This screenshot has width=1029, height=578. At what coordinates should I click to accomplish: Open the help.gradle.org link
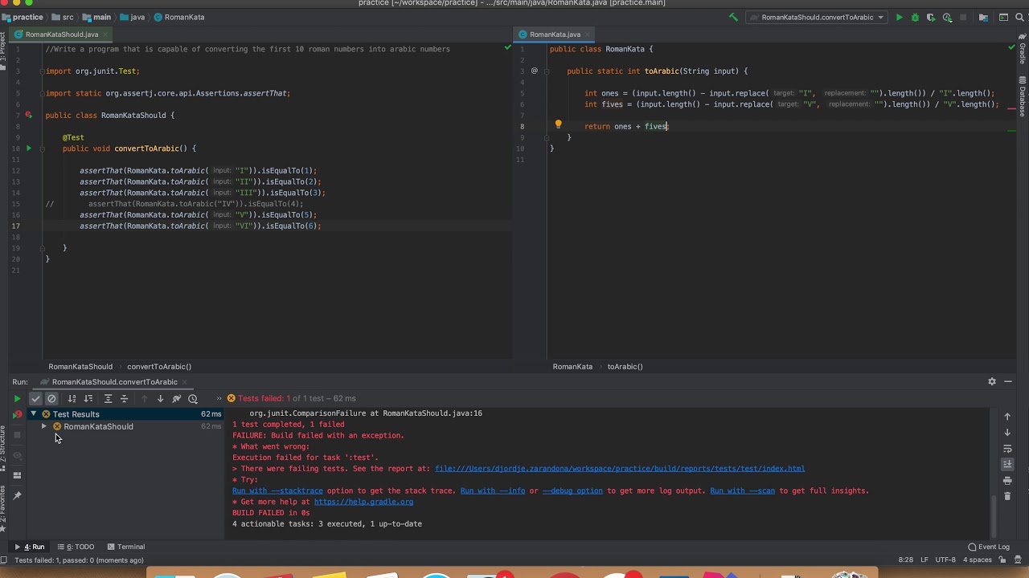(x=363, y=502)
